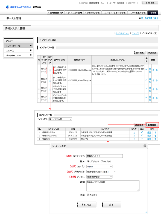The height and width of the screenshot is (218, 161).
Task: Click the コンテンツ名 input field
Action: point(104,156)
